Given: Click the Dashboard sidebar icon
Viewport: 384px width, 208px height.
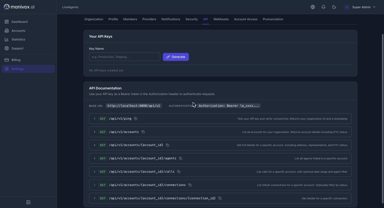Looking at the screenshot, I should tap(7, 22).
